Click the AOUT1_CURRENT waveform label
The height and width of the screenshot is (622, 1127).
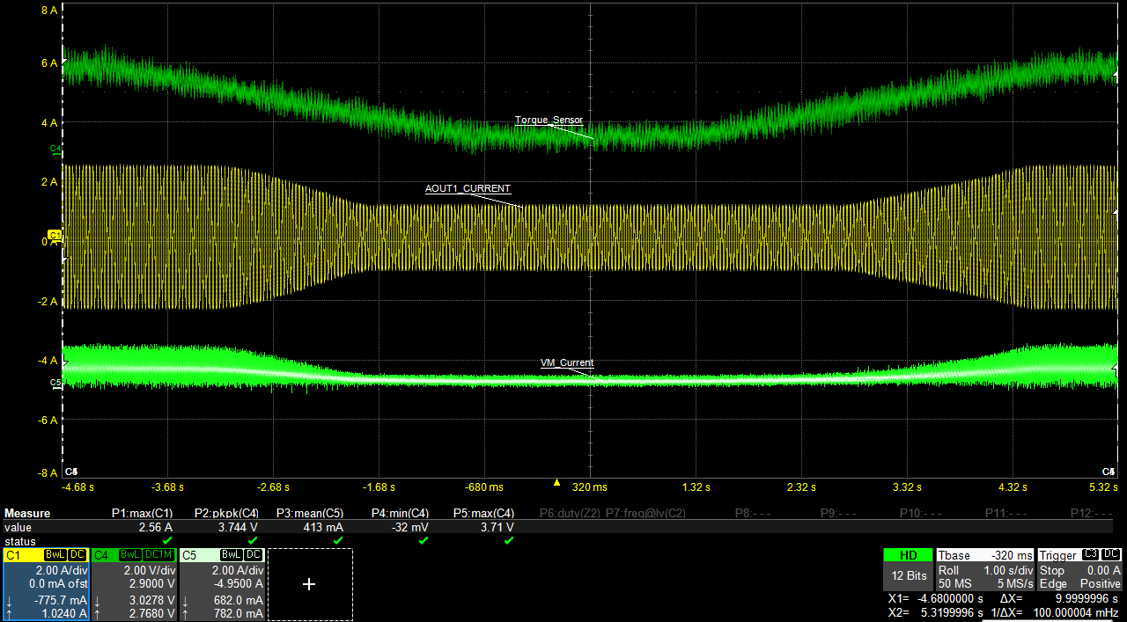click(468, 189)
